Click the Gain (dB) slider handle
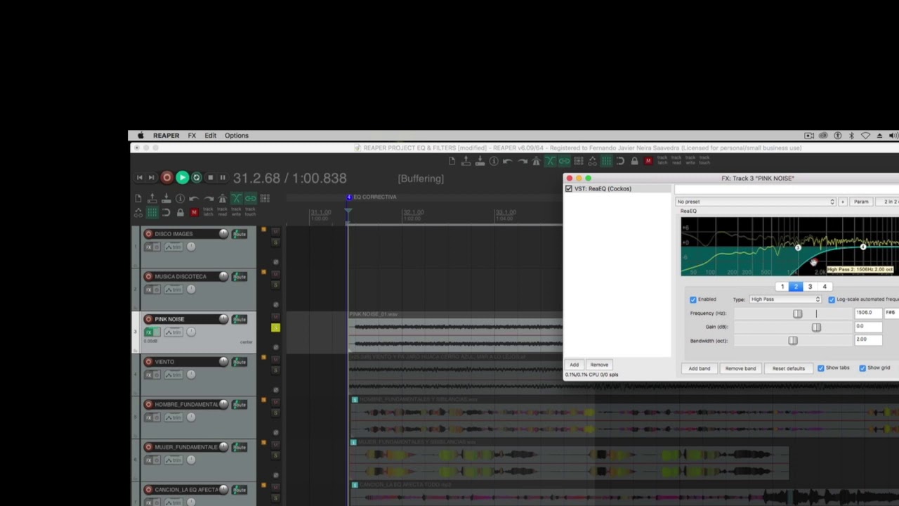The image size is (899, 506). (x=816, y=327)
